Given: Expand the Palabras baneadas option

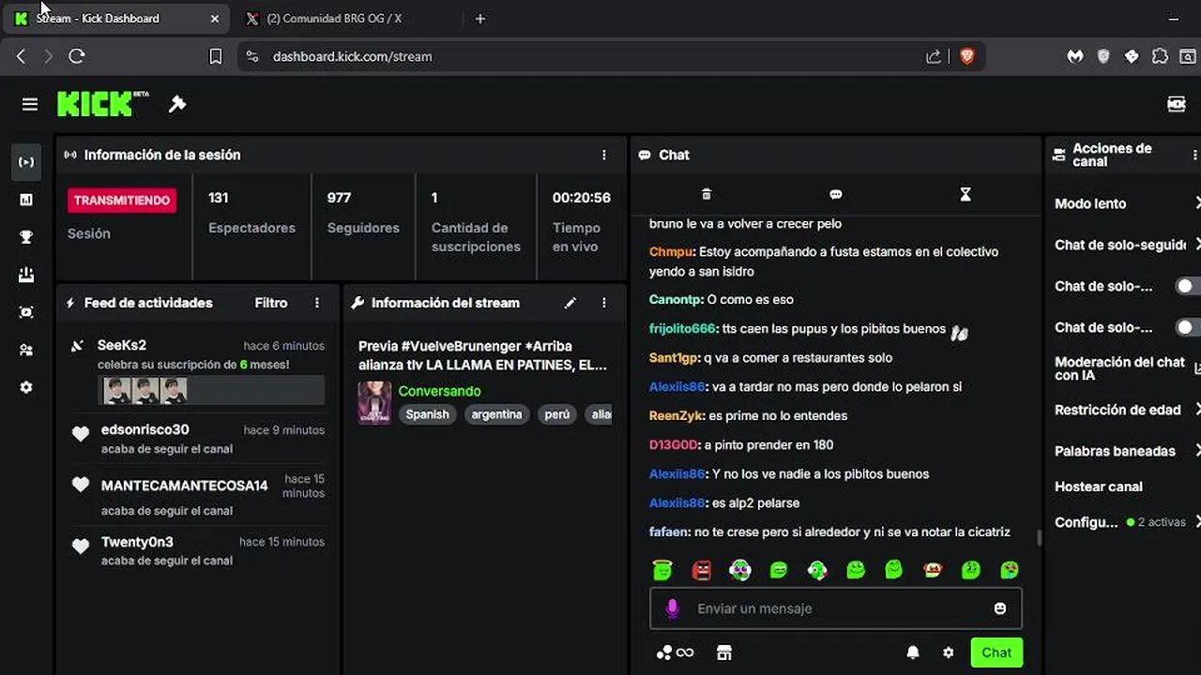Looking at the screenshot, I should 1126,451.
